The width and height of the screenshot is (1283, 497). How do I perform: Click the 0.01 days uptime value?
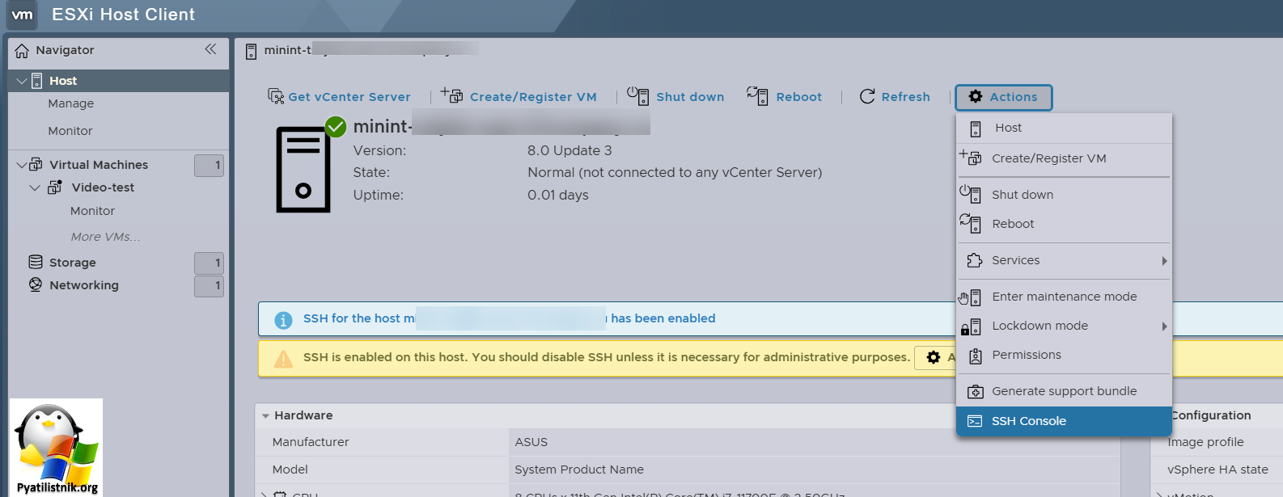(557, 195)
